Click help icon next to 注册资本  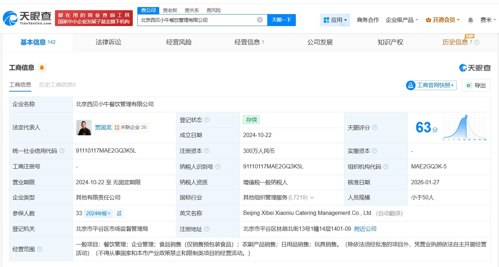207,151
